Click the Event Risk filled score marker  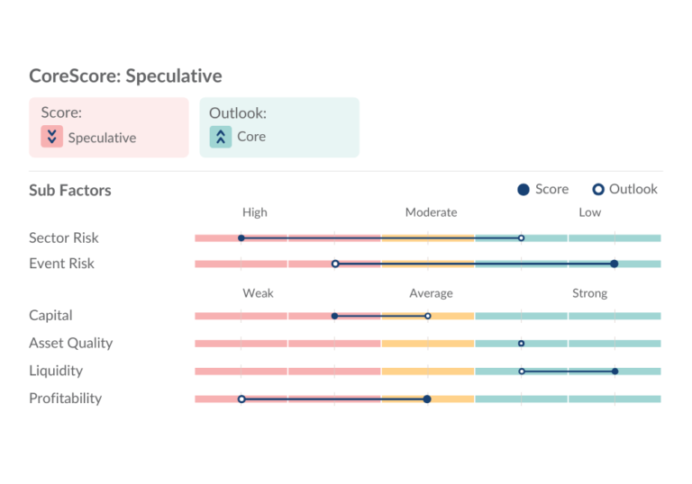tap(614, 264)
